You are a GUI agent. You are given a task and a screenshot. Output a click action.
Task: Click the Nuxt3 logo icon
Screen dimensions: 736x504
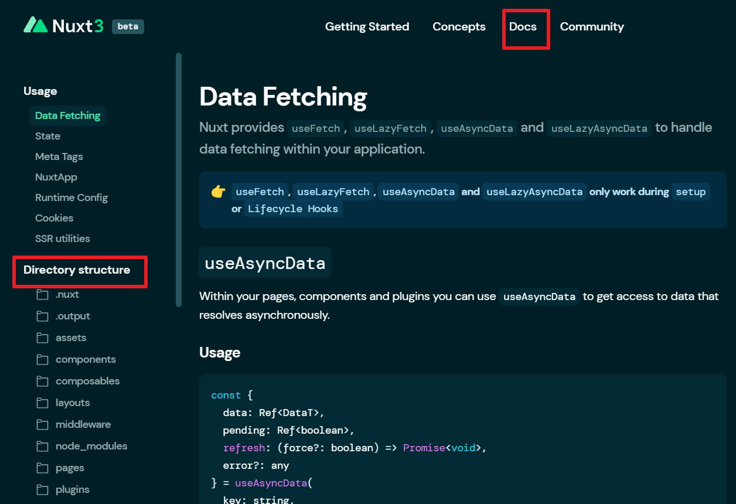click(x=36, y=25)
